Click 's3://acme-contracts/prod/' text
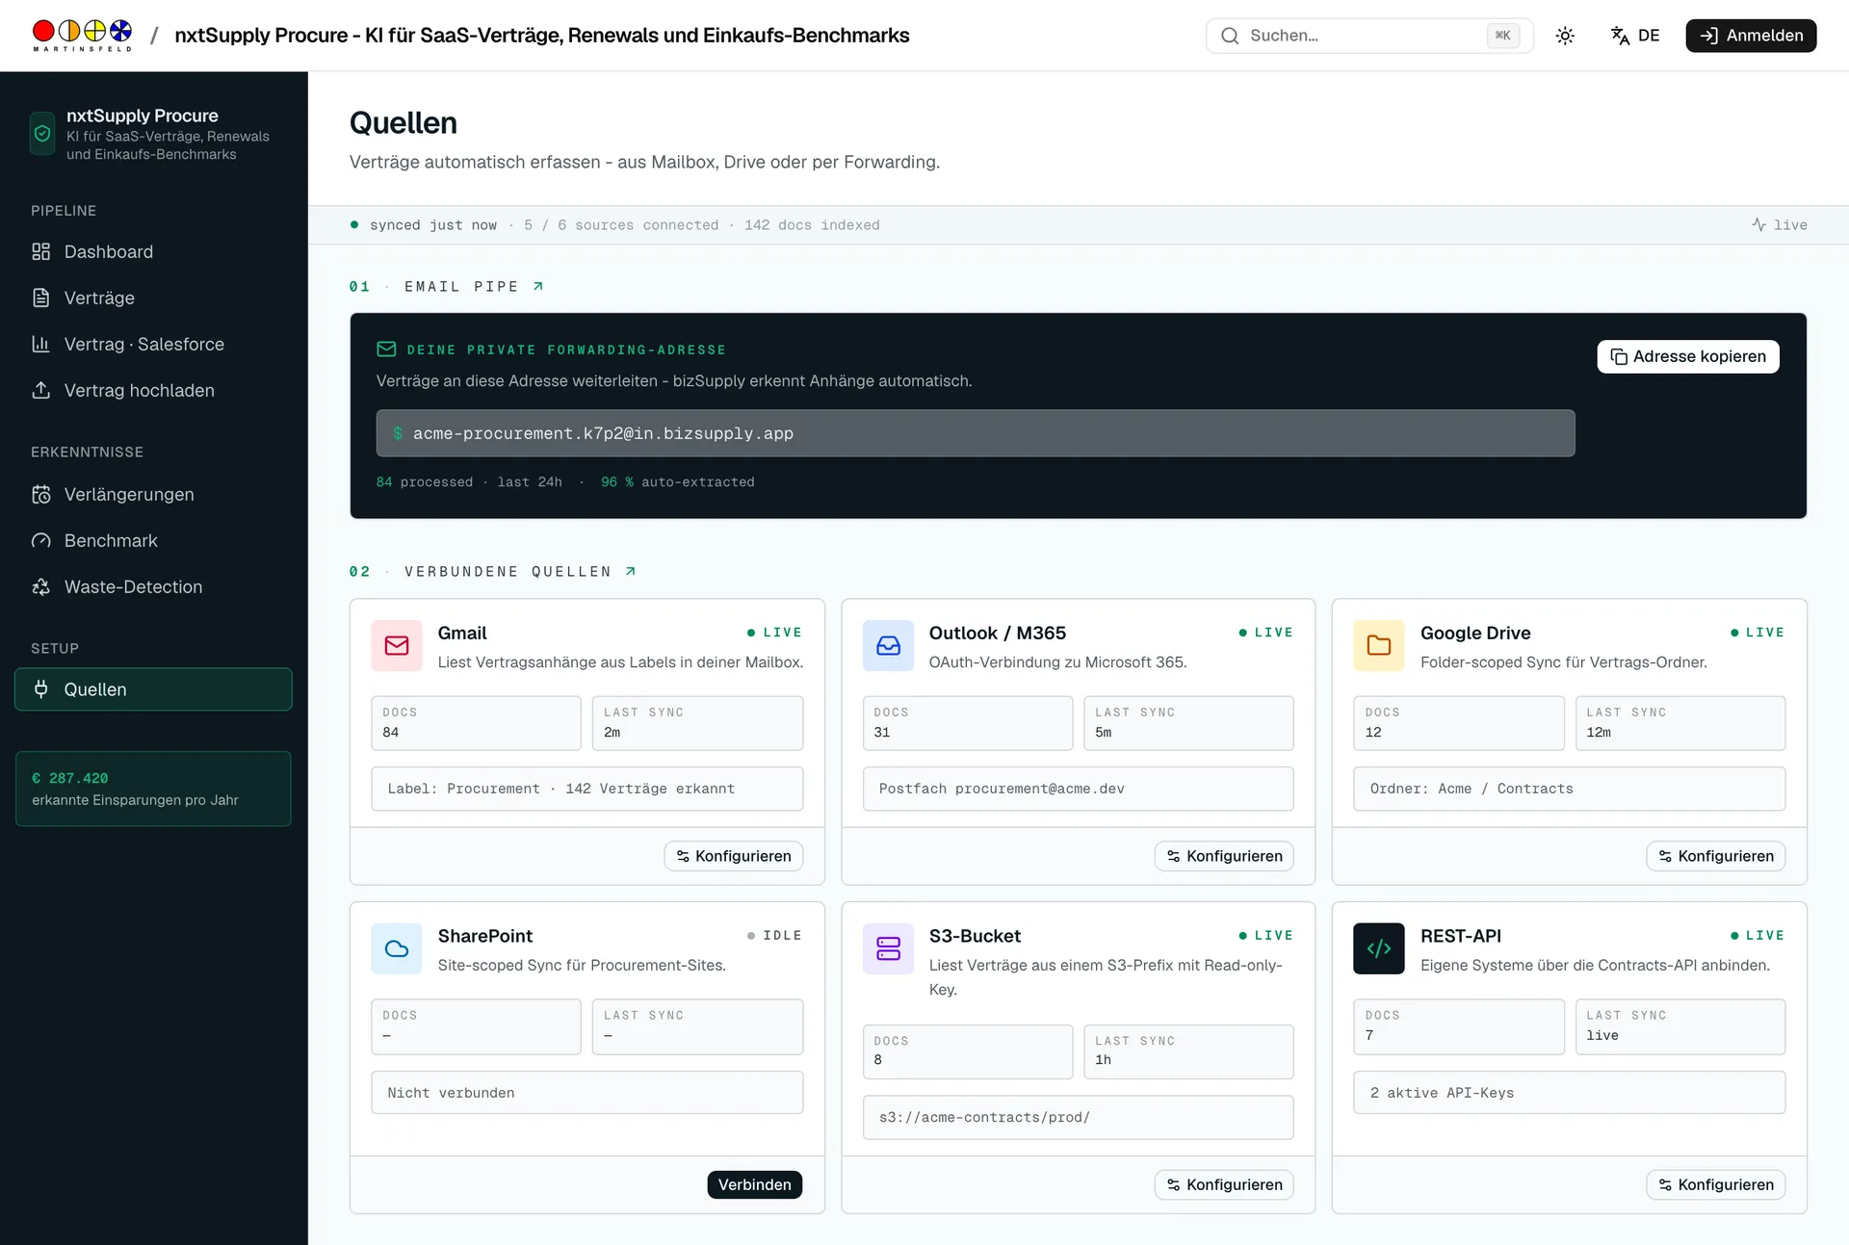This screenshot has height=1245, width=1849. pyautogui.click(x=984, y=1117)
